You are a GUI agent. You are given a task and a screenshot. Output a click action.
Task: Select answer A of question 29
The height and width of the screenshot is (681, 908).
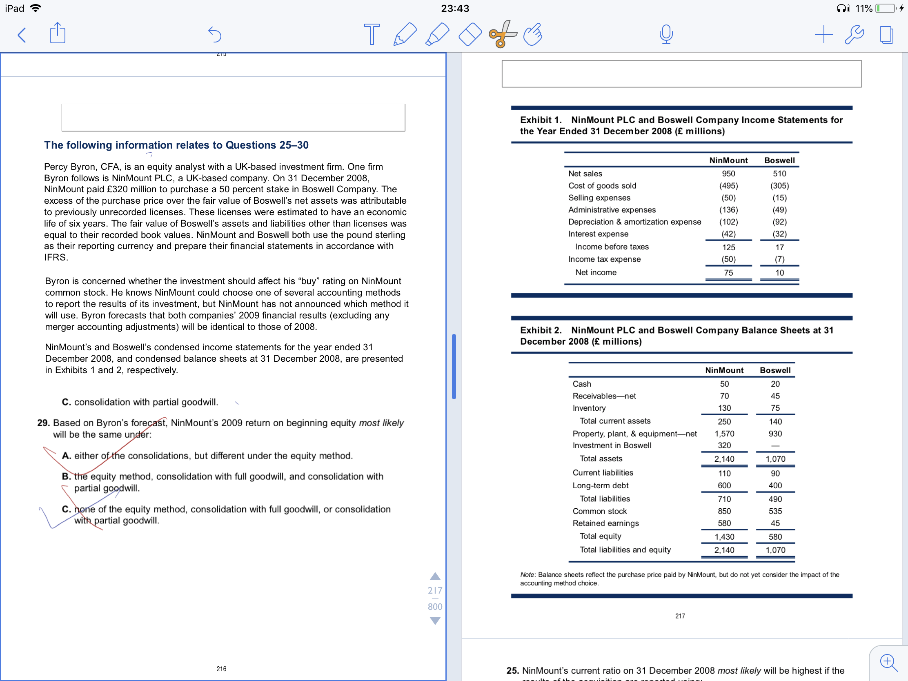coord(207,456)
